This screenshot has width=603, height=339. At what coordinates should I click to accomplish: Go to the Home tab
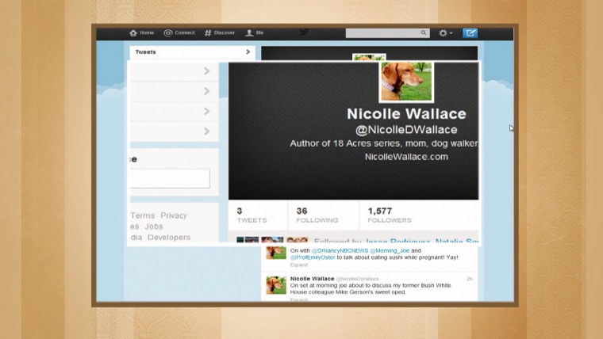click(x=141, y=32)
